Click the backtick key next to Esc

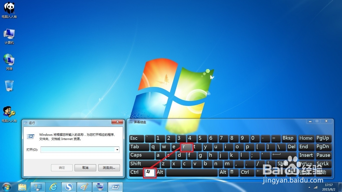[150, 138]
